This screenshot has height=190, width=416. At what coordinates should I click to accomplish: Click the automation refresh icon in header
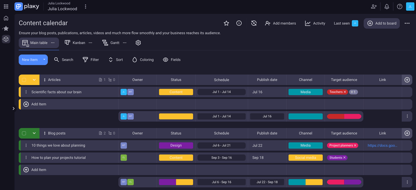254,23
